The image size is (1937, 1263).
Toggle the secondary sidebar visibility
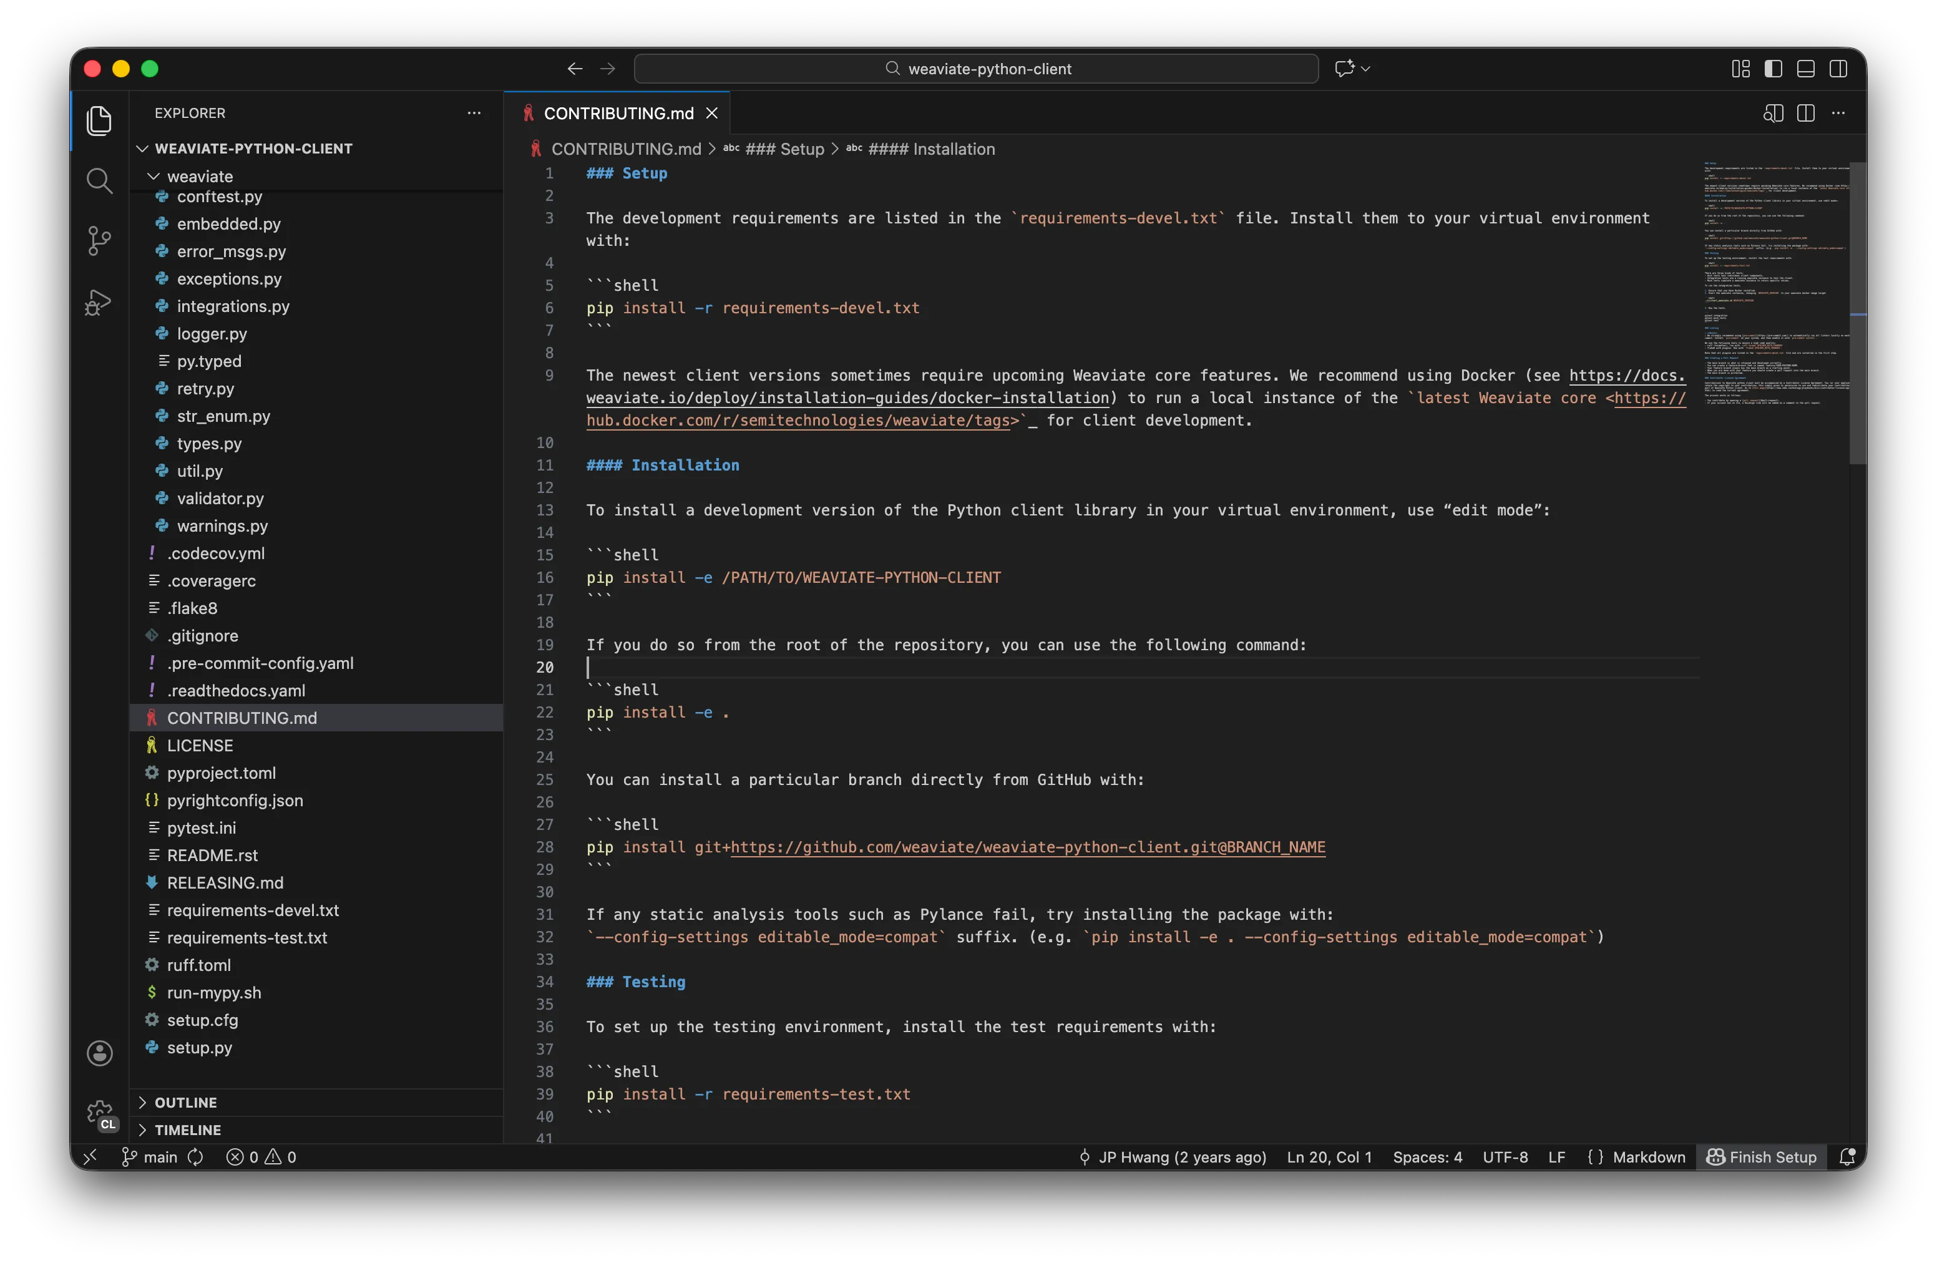click(x=1839, y=69)
